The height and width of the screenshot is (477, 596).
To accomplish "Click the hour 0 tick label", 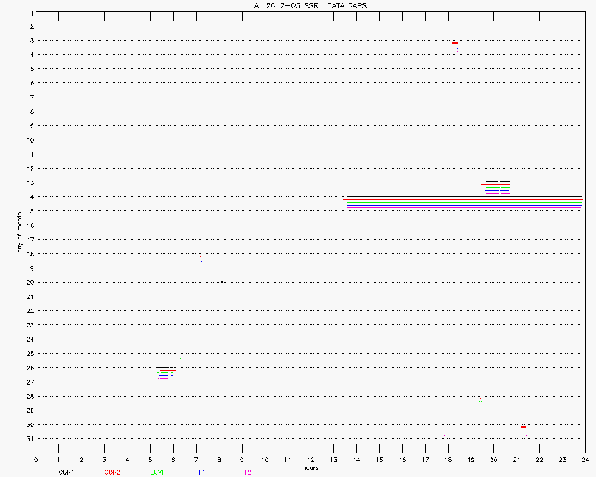I will click(x=36, y=460).
